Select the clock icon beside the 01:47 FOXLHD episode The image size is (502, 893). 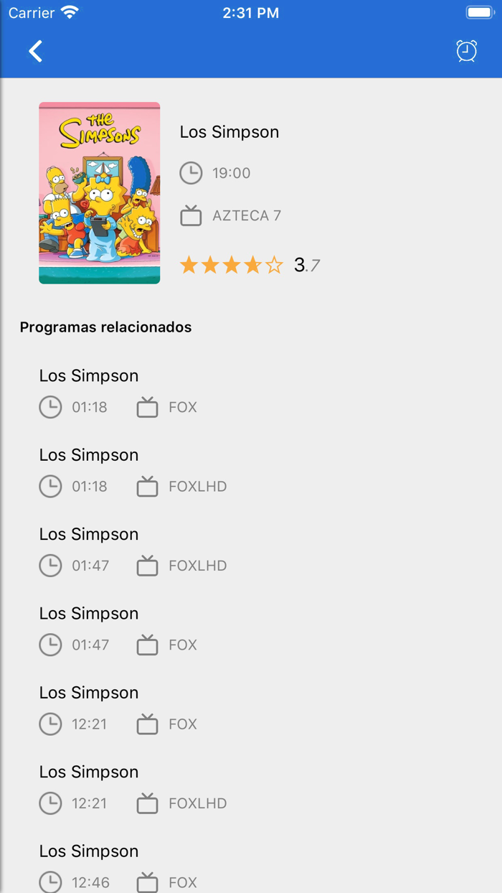tap(50, 565)
